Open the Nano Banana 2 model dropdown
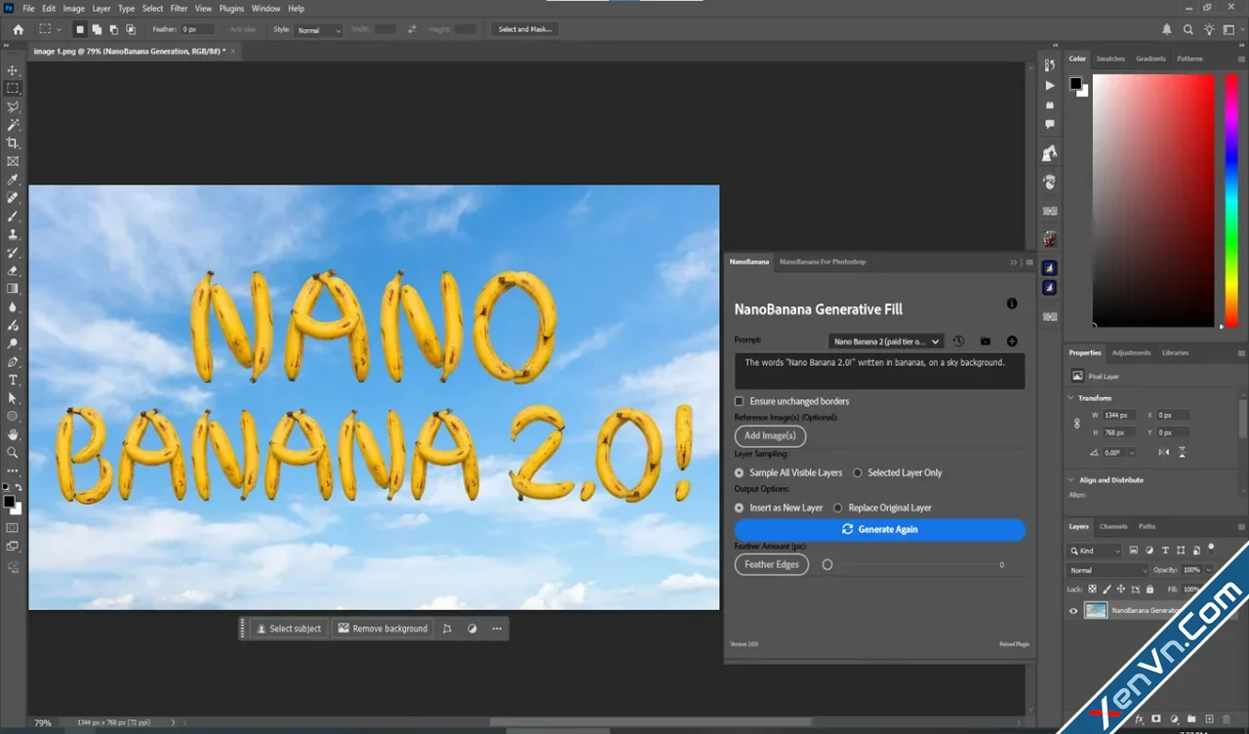 pos(886,342)
